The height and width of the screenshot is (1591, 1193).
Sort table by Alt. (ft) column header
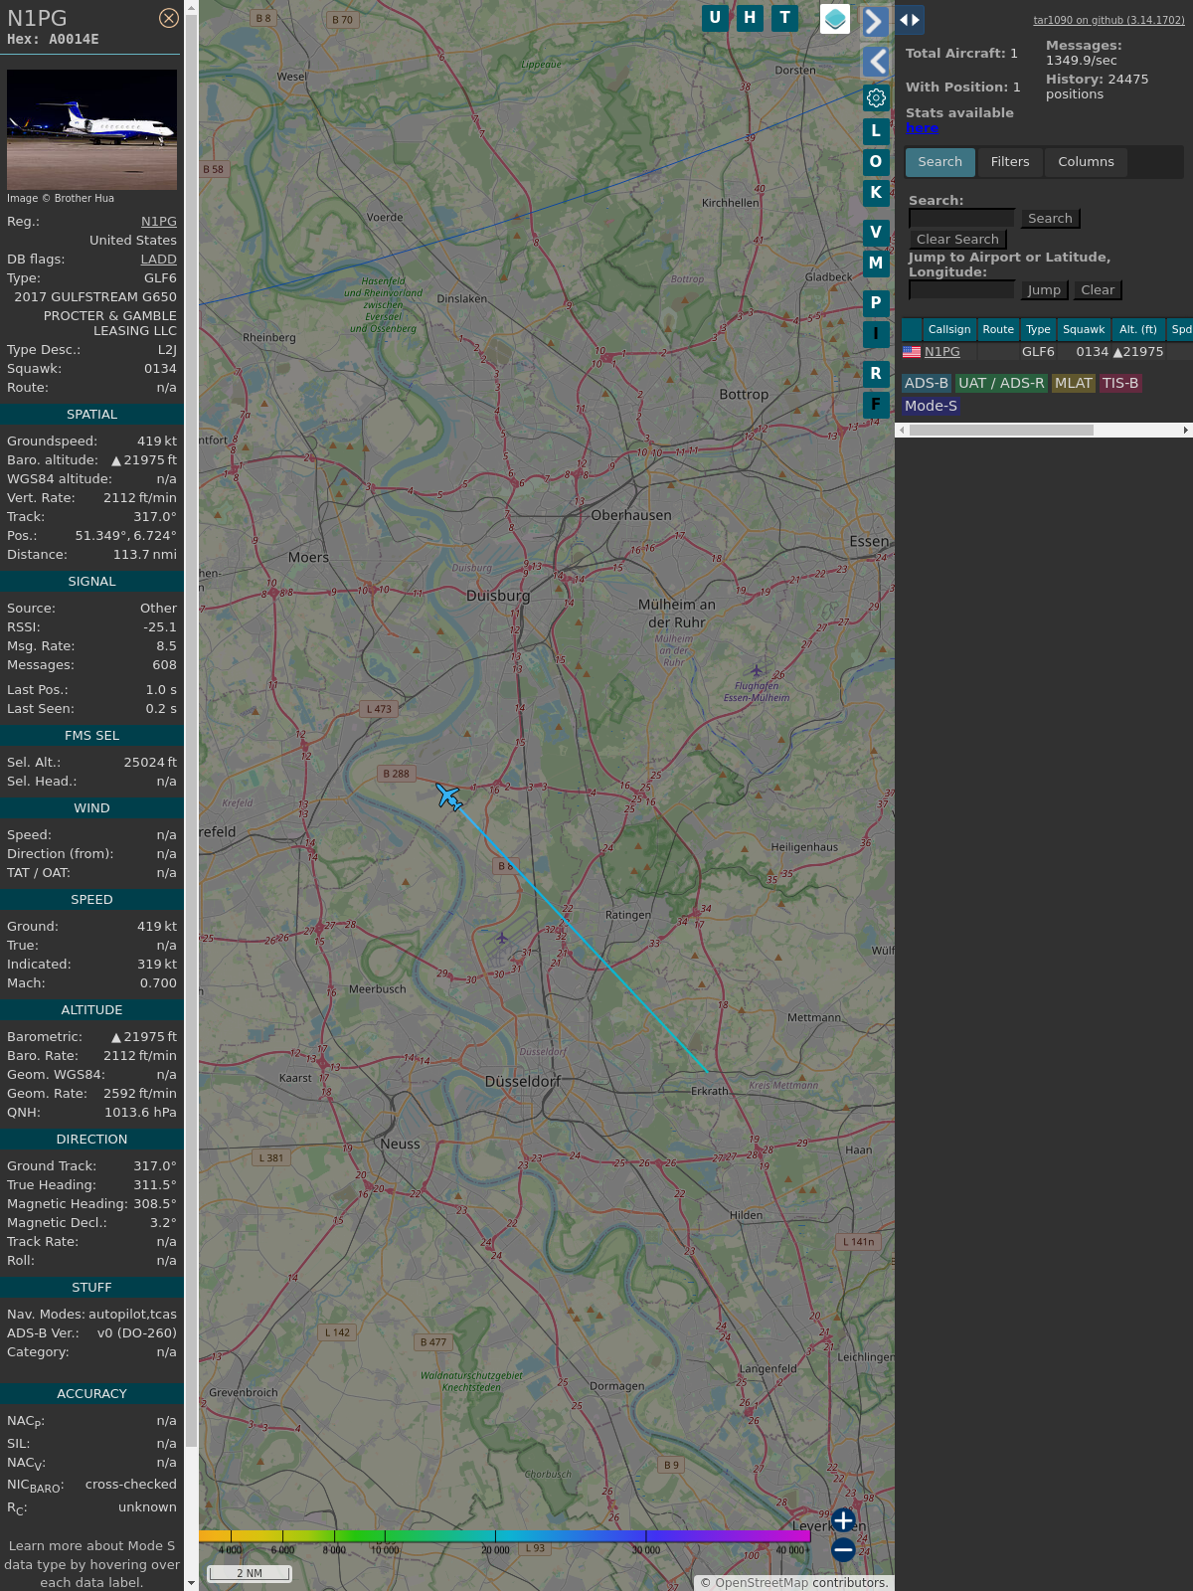click(1137, 329)
